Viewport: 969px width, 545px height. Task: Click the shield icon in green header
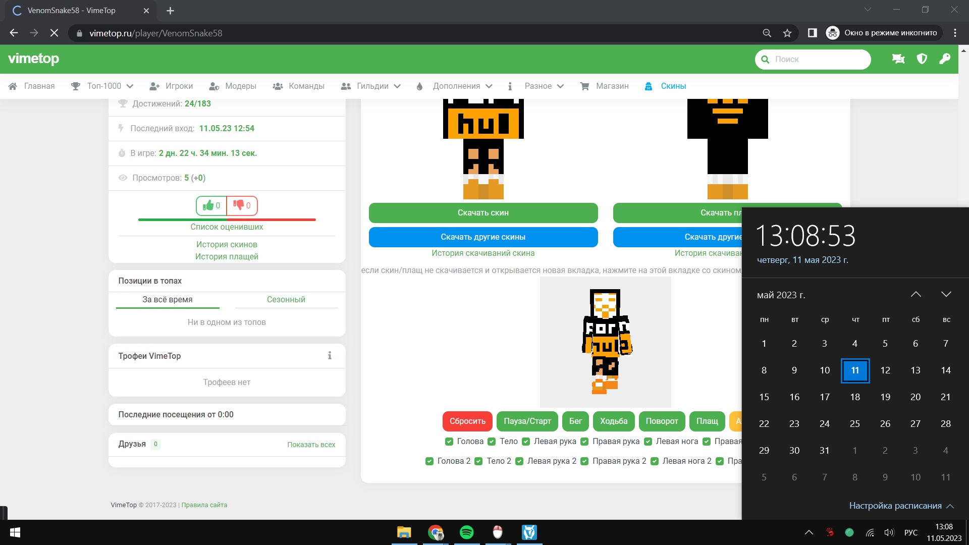(x=922, y=59)
